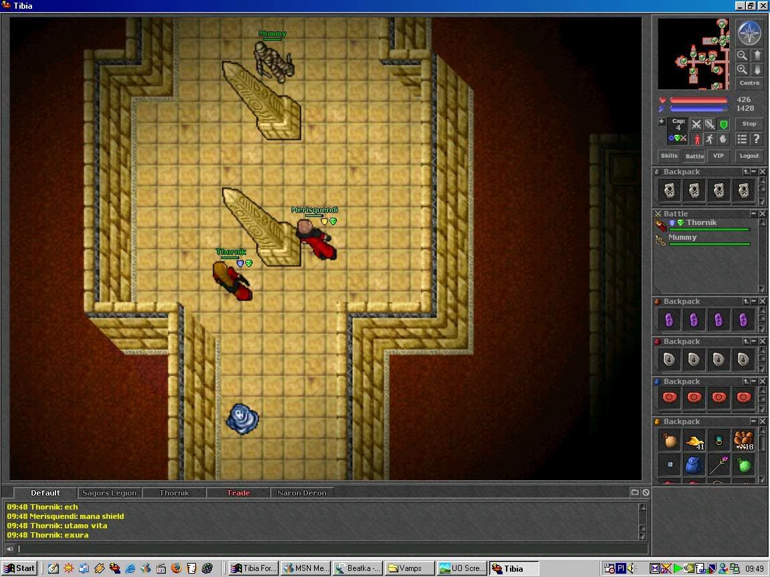
Task: Select gold coins stack of 41
Action: pos(694,442)
